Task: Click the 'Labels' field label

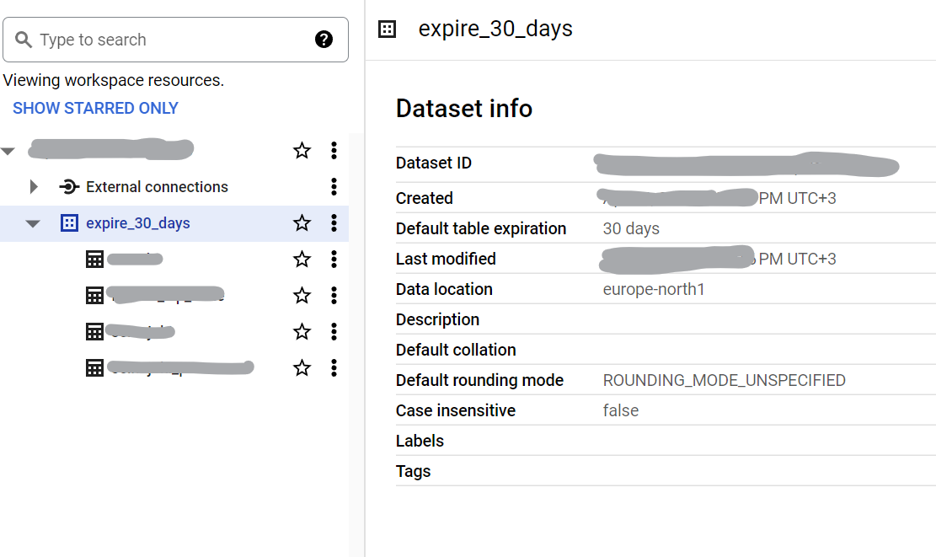Action: [x=420, y=442]
